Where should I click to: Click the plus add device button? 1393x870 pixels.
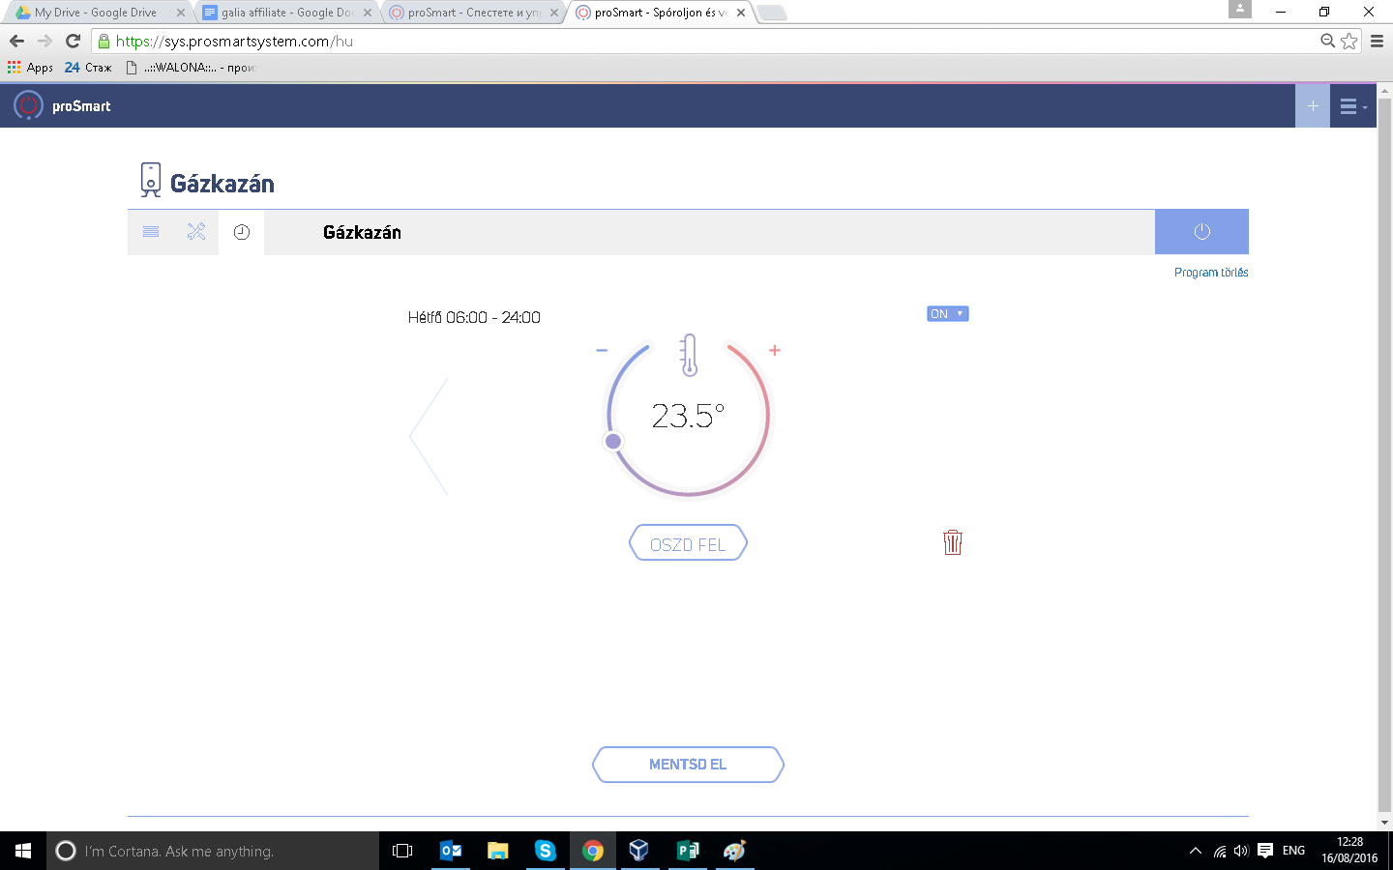click(x=1313, y=106)
